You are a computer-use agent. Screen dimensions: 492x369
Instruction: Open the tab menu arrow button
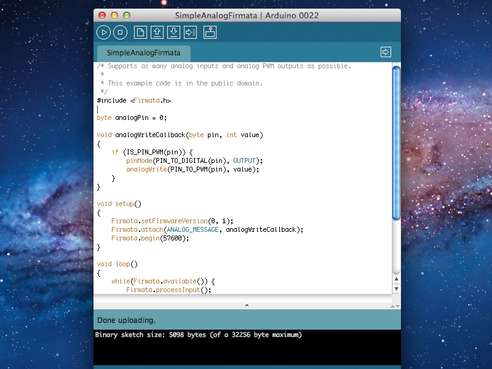tap(386, 52)
